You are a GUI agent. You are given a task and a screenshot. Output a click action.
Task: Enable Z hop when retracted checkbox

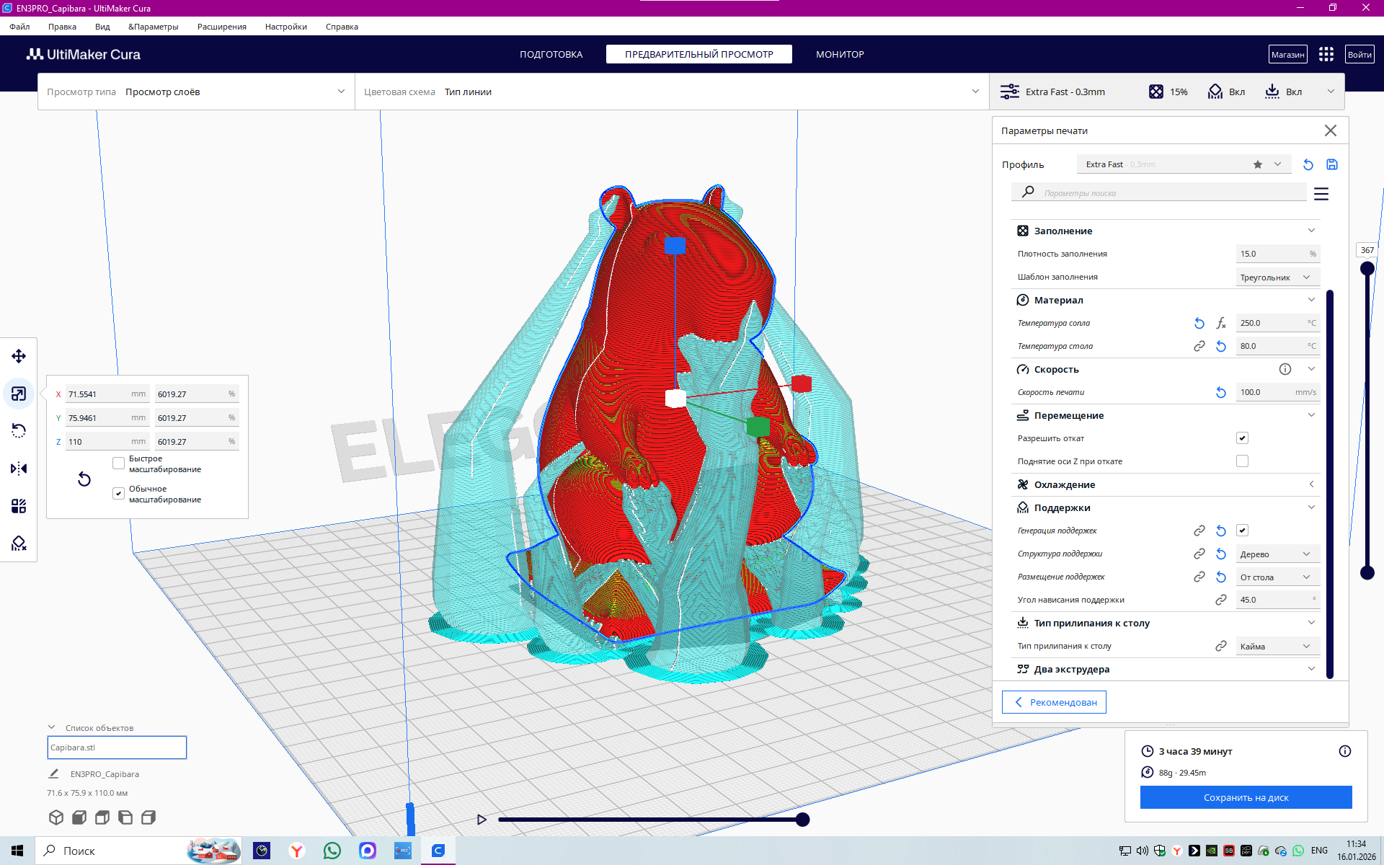(x=1242, y=461)
